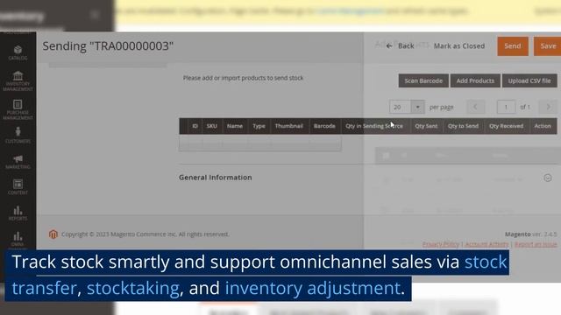Click the orange Send button

512,45
